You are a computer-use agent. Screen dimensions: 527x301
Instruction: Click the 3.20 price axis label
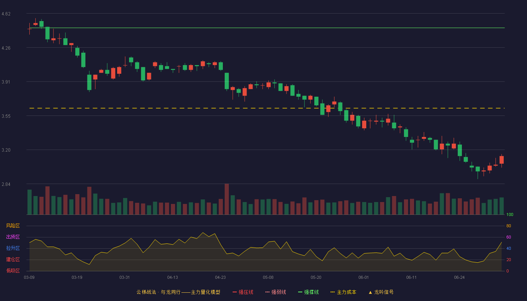6,150
